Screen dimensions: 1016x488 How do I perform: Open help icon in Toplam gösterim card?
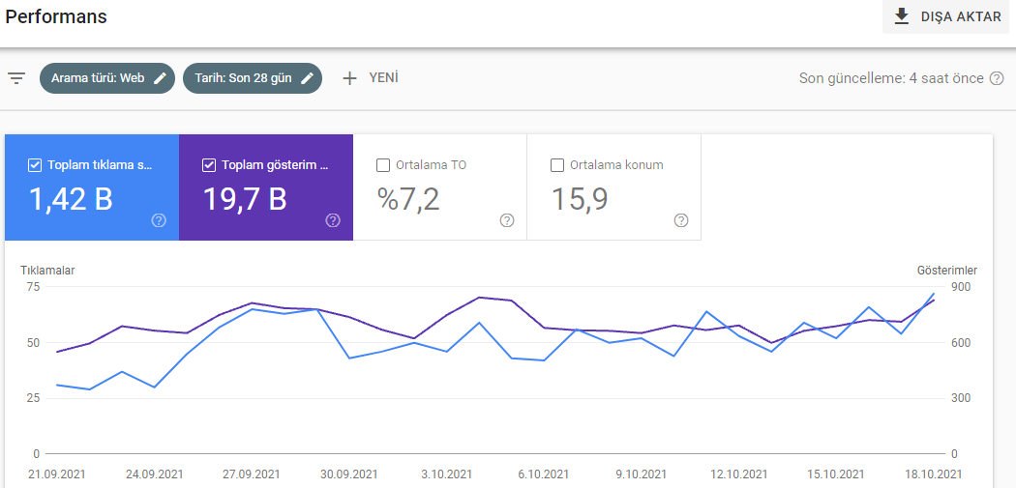click(333, 220)
